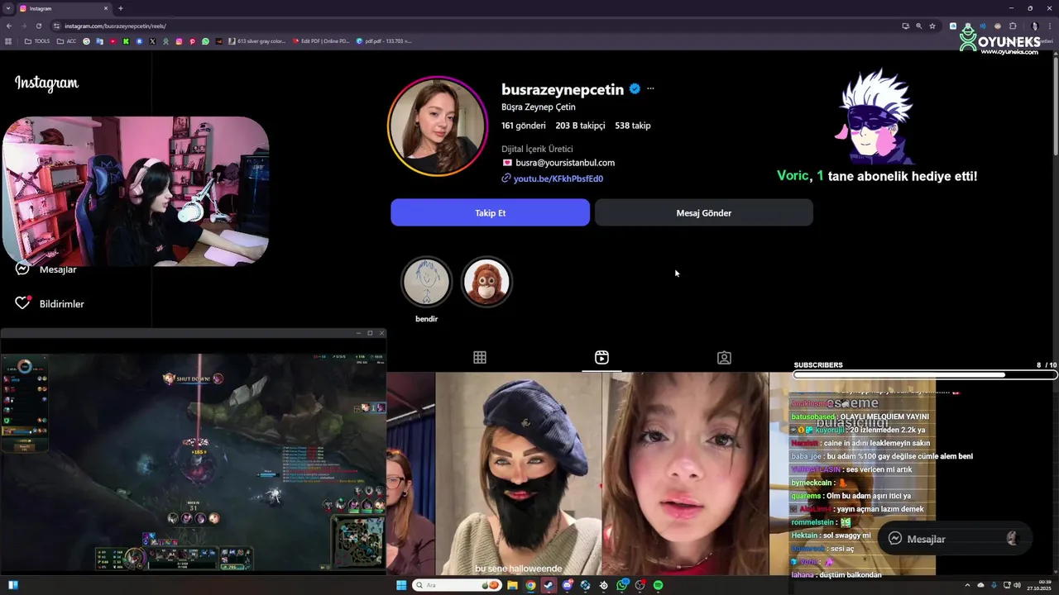This screenshot has width=1059, height=595.
Task: Open the bendir story highlight
Action: pos(427,282)
